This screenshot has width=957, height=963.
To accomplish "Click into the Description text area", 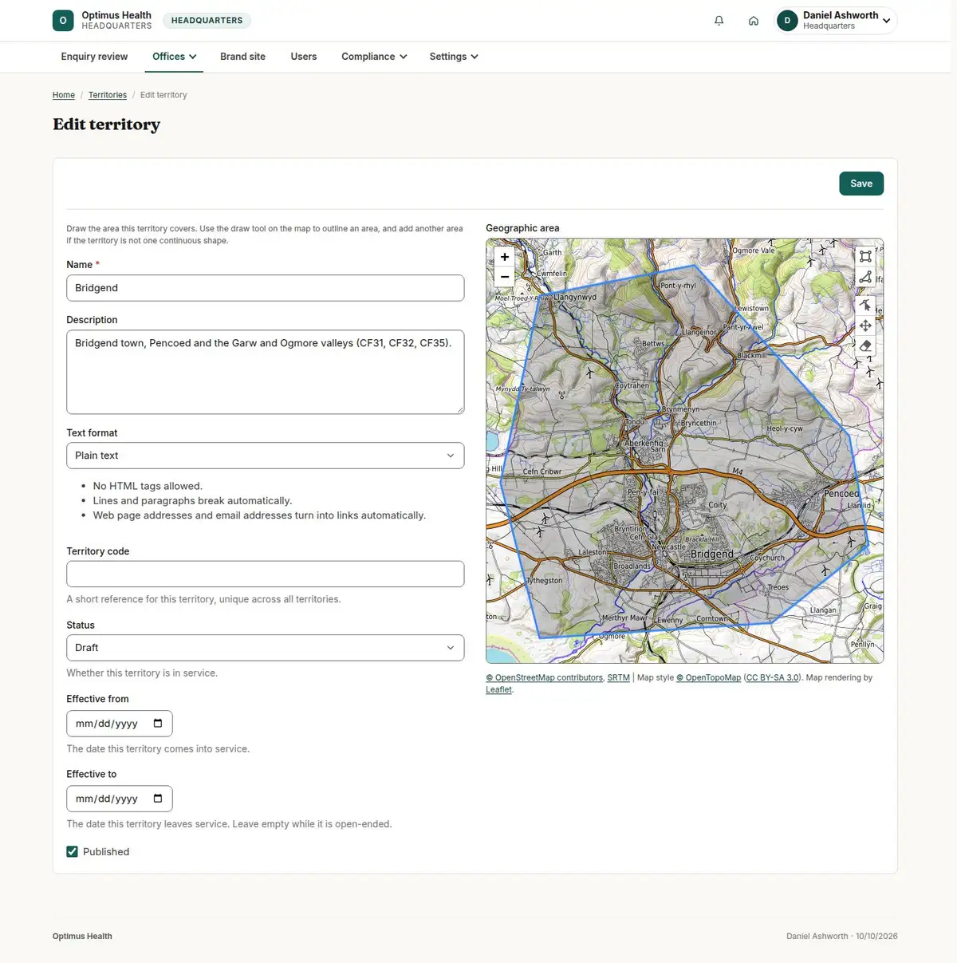I will [266, 372].
